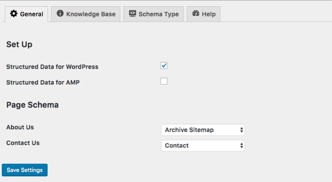Open the Knowledge Base tab
This screenshot has height=182, width=332.
pyautogui.click(x=86, y=14)
